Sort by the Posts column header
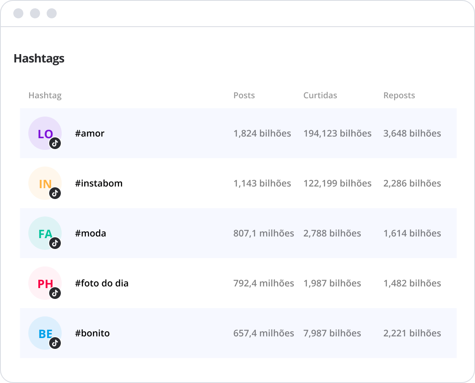475x383 pixels. (244, 95)
